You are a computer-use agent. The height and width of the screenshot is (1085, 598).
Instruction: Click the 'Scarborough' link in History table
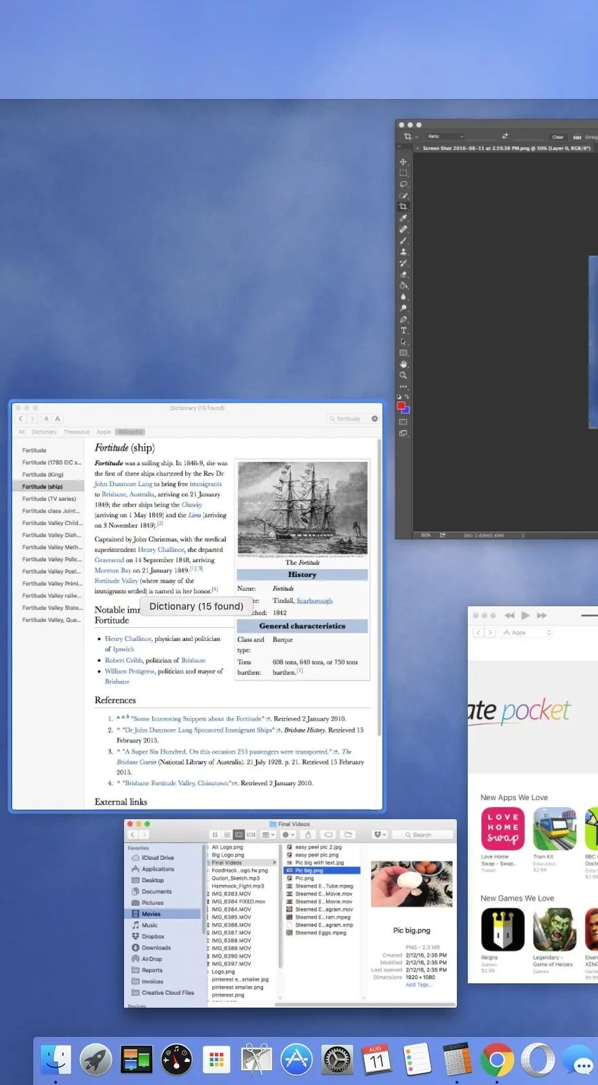[x=315, y=601]
